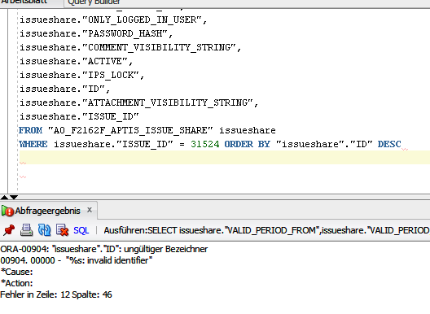
Task: Click the "AO_F2162F_APTIS_ISSUE_SHARE" table name
Action: 130,130
